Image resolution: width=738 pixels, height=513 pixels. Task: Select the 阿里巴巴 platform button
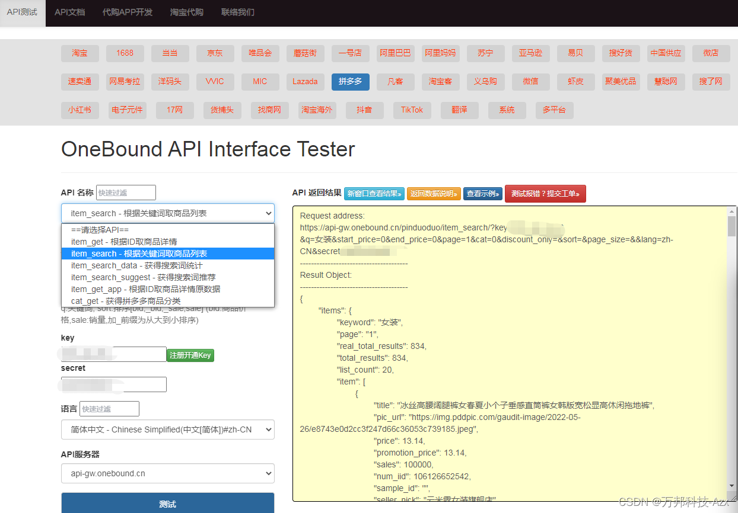point(396,53)
